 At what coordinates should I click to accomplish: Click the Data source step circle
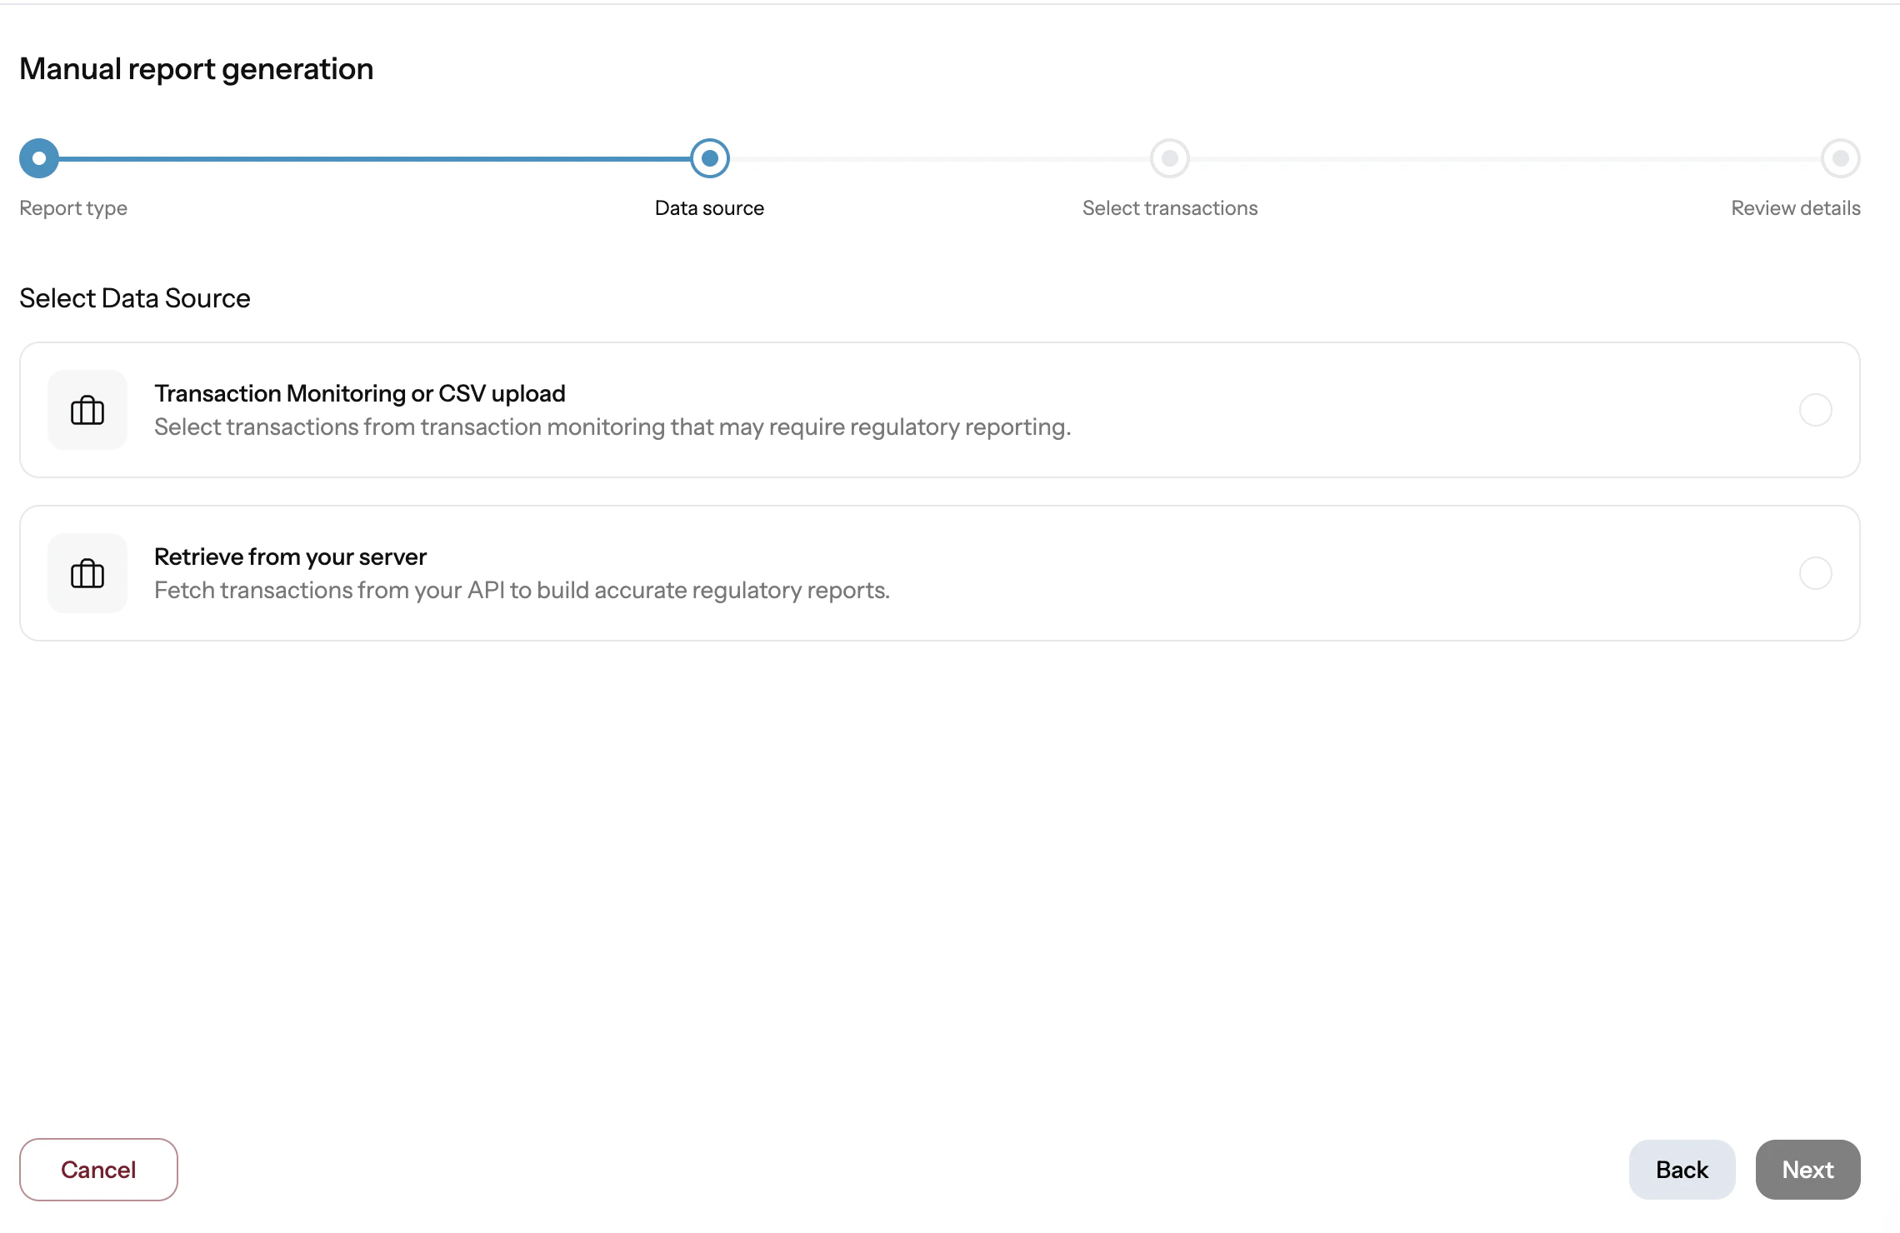pyautogui.click(x=710, y=158)
